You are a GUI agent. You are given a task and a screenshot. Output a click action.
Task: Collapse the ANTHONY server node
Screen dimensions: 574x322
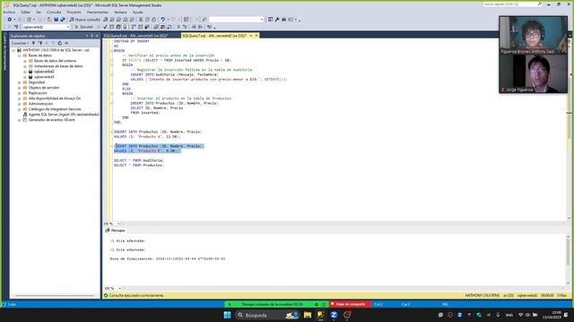click(14, 50)
